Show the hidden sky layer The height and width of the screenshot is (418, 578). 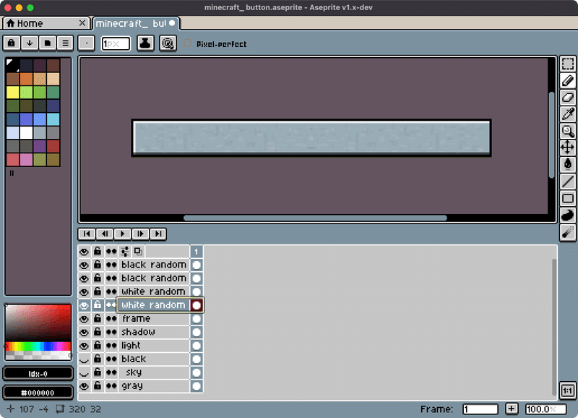tap(84, 372)
